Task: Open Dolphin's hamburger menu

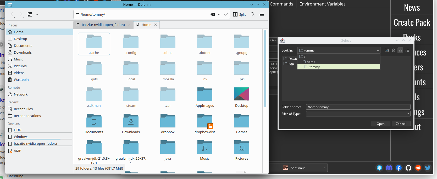Action: (x=262, y=14)
